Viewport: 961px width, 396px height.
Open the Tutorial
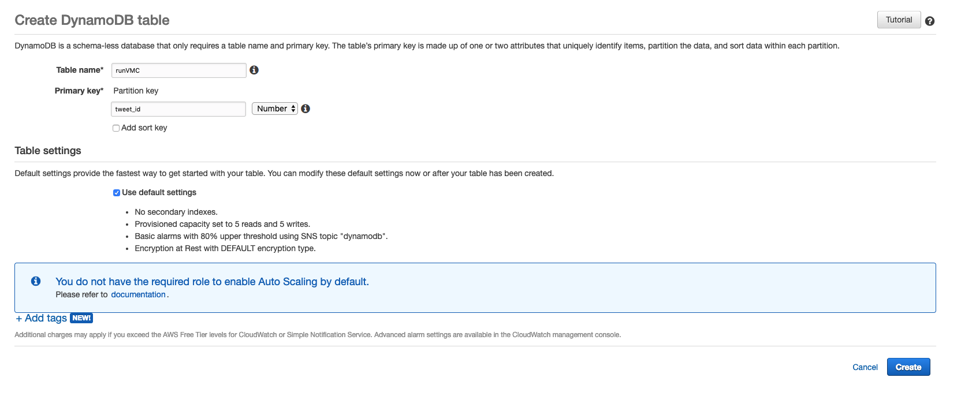click(899, 20)
